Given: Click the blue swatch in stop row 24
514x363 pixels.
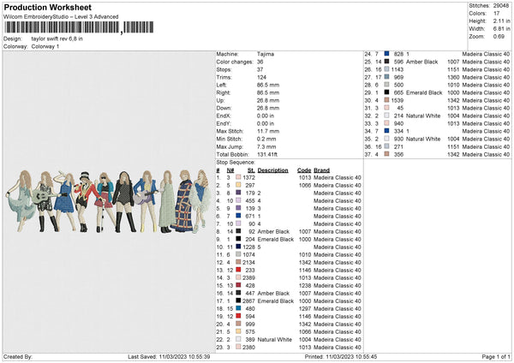Looking at the screenshot, I should pos(387,54).
